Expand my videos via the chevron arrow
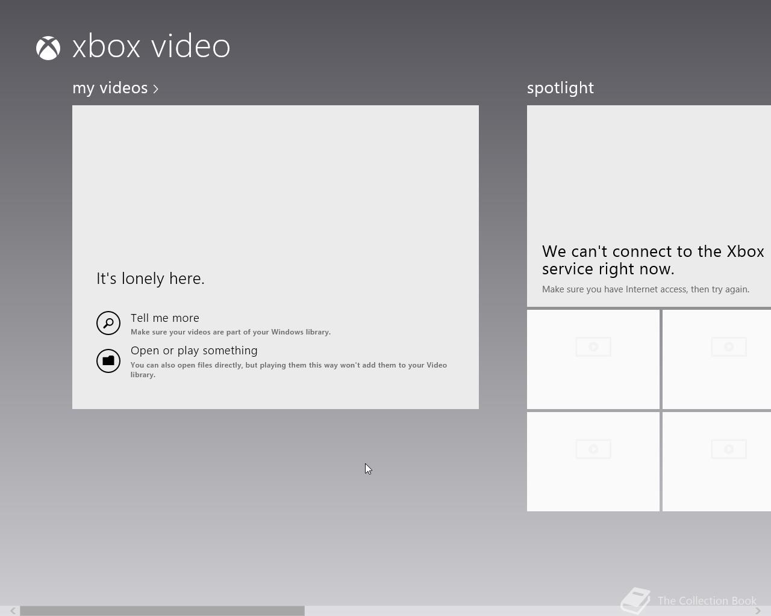The image size is (771, 616). pyautogui.click(x=155, y=89)
